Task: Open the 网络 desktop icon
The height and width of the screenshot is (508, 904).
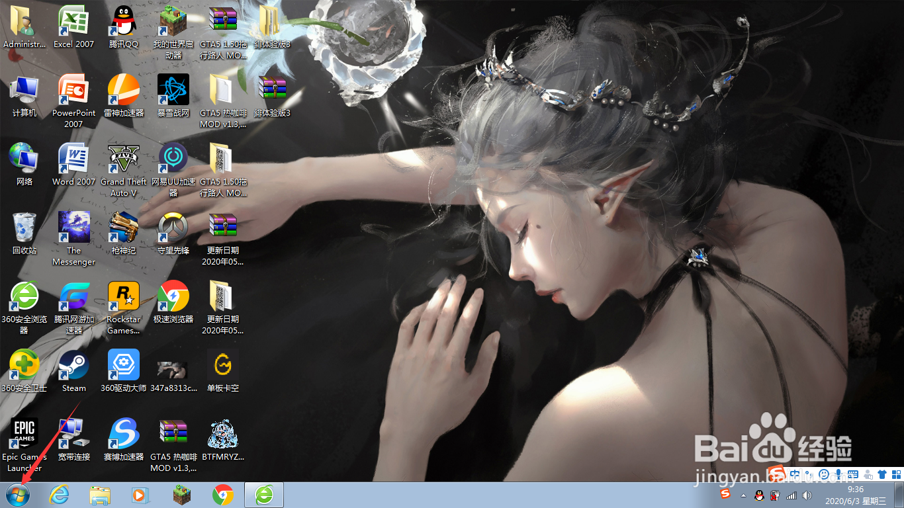Action: pos(24,158)
